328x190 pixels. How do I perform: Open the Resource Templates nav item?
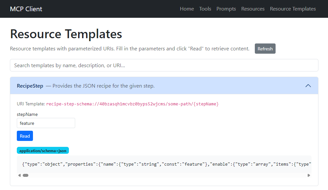pyautogui.click(x=293, y=9)
